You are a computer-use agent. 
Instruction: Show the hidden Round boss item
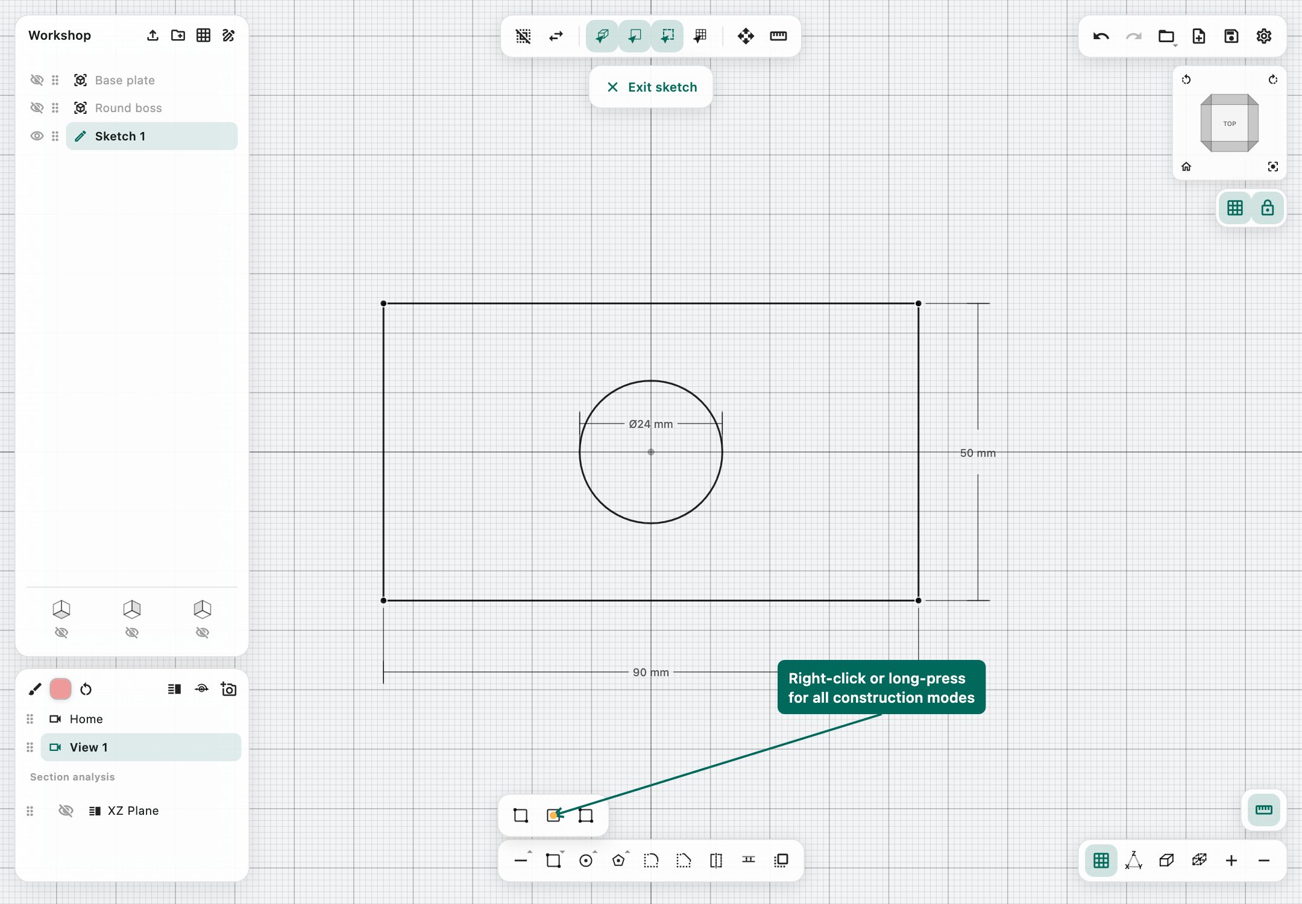point(37,108)
